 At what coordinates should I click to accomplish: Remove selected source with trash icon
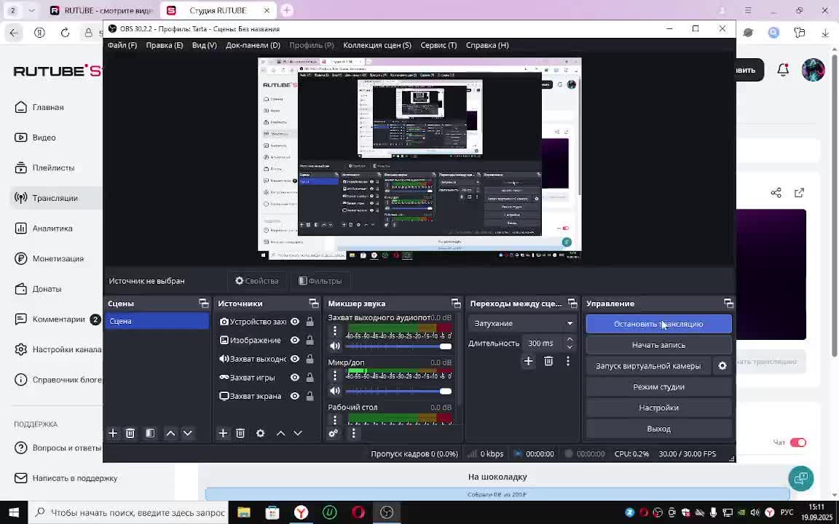240,433
